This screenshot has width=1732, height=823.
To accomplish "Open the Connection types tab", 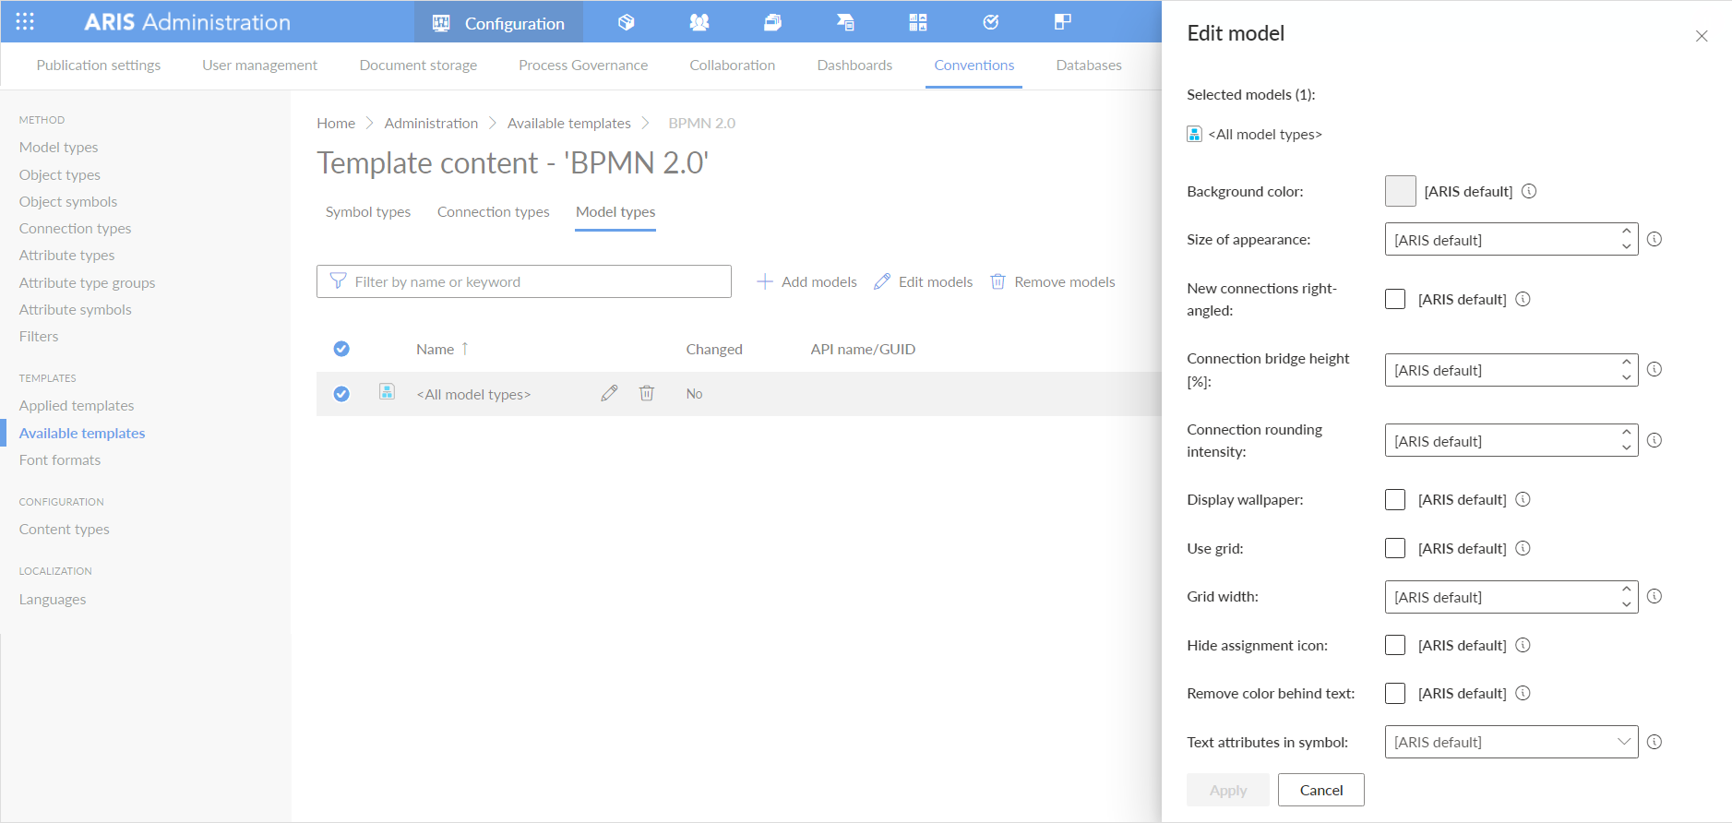I will [x=494, y=211].
